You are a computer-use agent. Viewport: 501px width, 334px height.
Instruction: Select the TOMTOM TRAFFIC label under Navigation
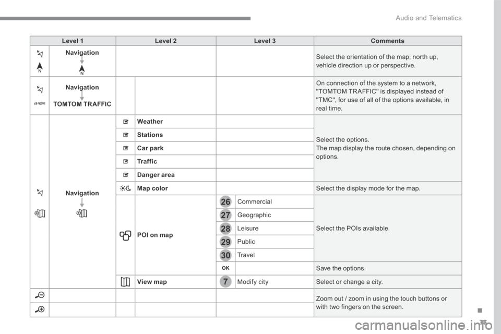point(81,104)
